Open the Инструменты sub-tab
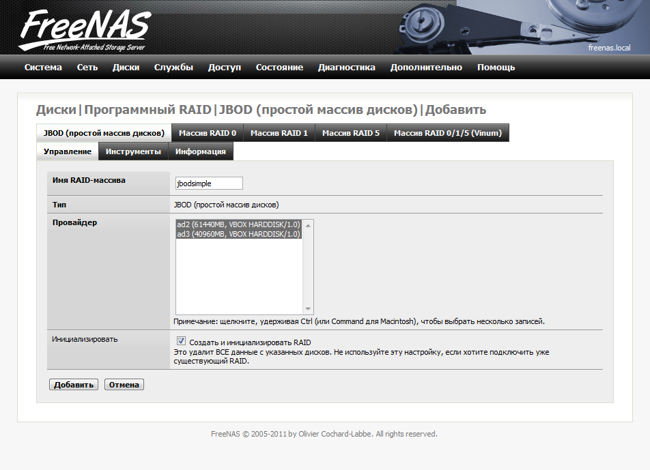 [133, 151]
